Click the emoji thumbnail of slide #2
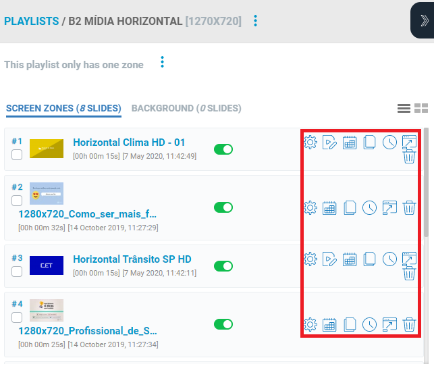The width and height of the screenshot is (434, 385). click(47, 193)
